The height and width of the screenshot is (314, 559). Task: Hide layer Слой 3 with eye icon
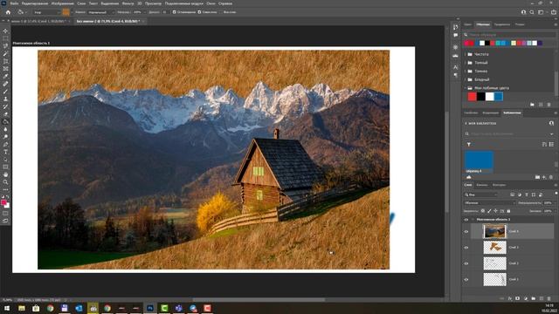[466, 248]
